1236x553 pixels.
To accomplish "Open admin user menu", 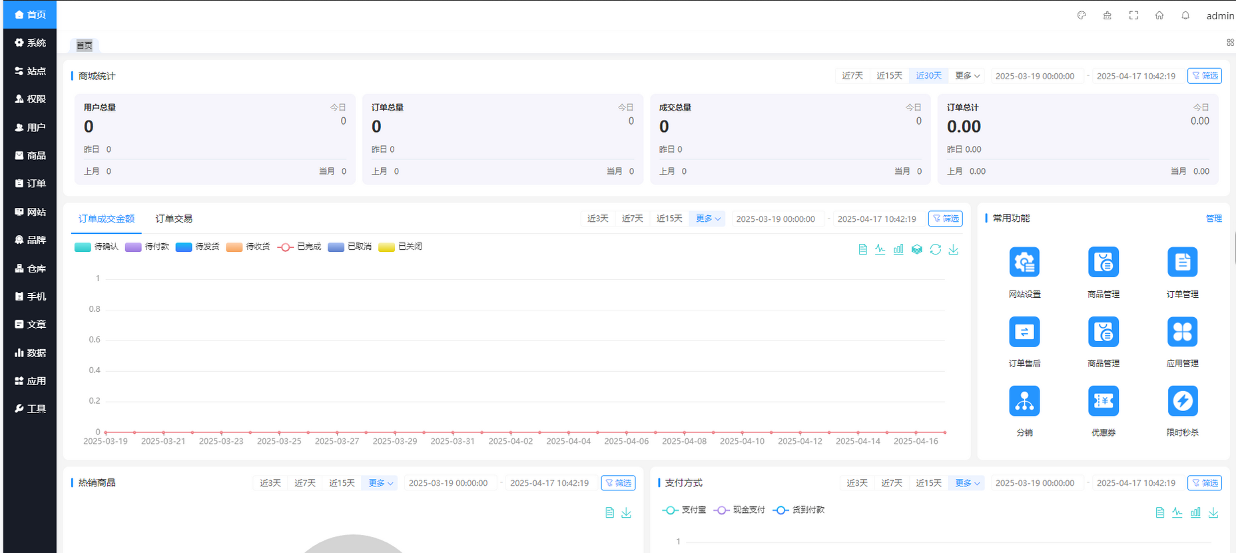I will click(x=1220, y=15).
